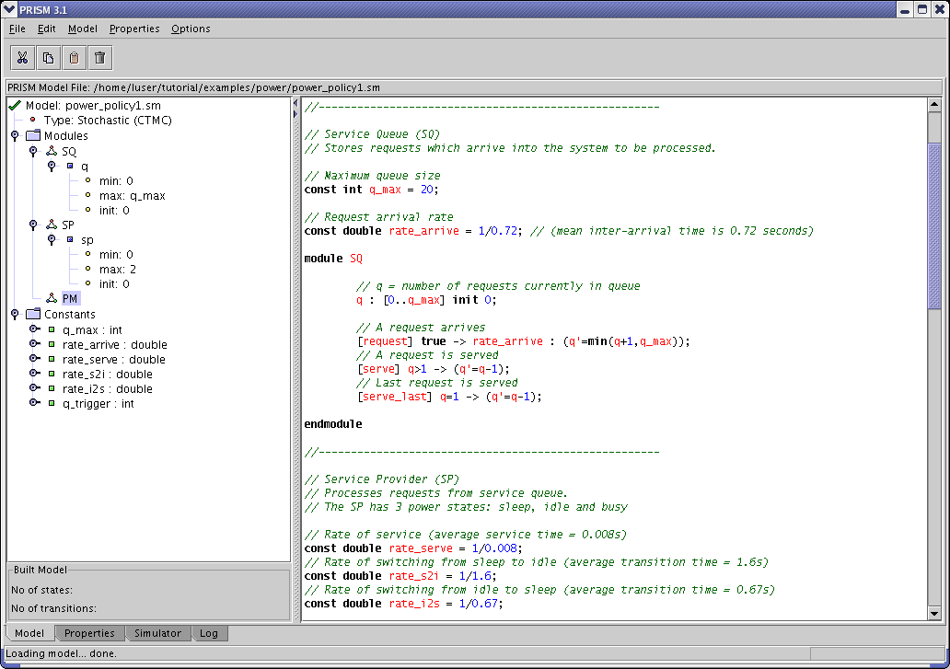Viewport: 950px width, 669px height.
Task: Click the green checkmark icon beside Model: power_policy1.sm
Action: pos(15,105)
